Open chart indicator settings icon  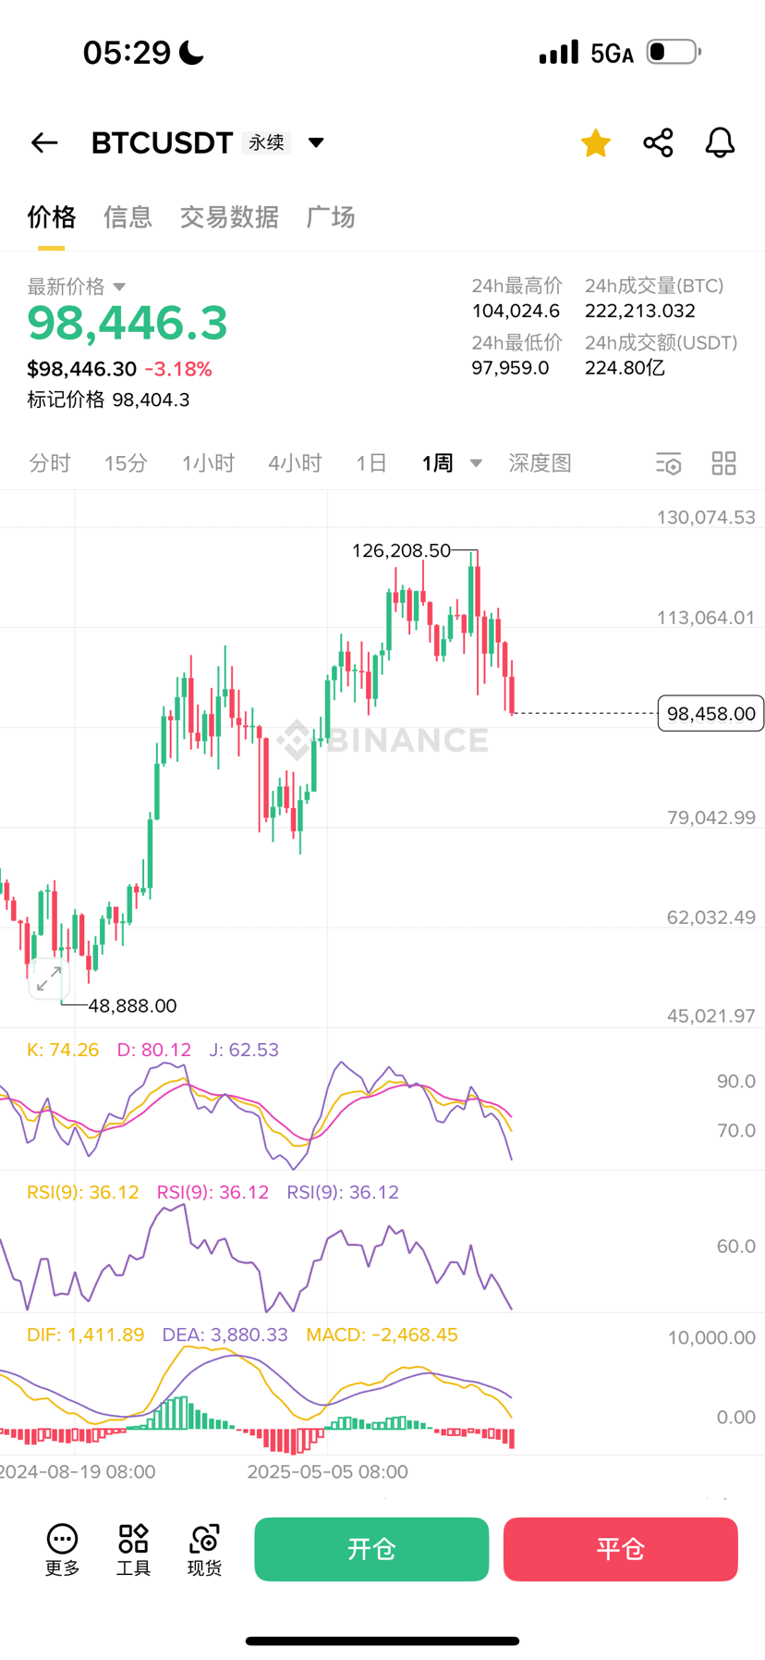click(668, 463)
